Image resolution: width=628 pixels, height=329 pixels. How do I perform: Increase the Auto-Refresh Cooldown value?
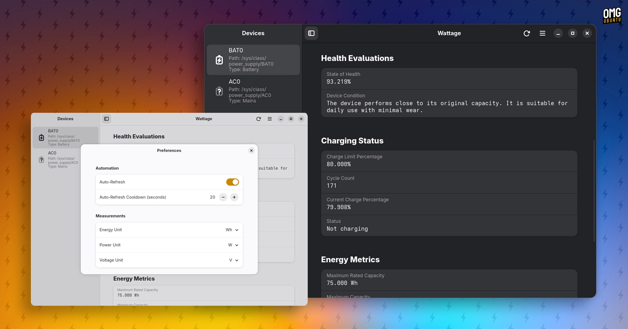[234, 197]
